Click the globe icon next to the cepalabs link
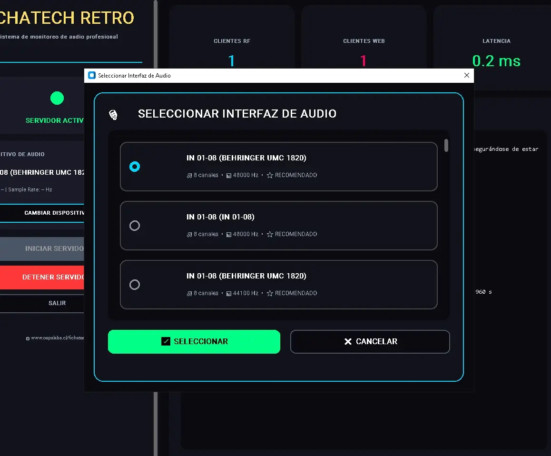551x456 pixels. click(x=27, y=338)
